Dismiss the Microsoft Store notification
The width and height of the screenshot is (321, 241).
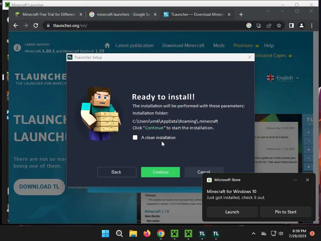(308, 180)
